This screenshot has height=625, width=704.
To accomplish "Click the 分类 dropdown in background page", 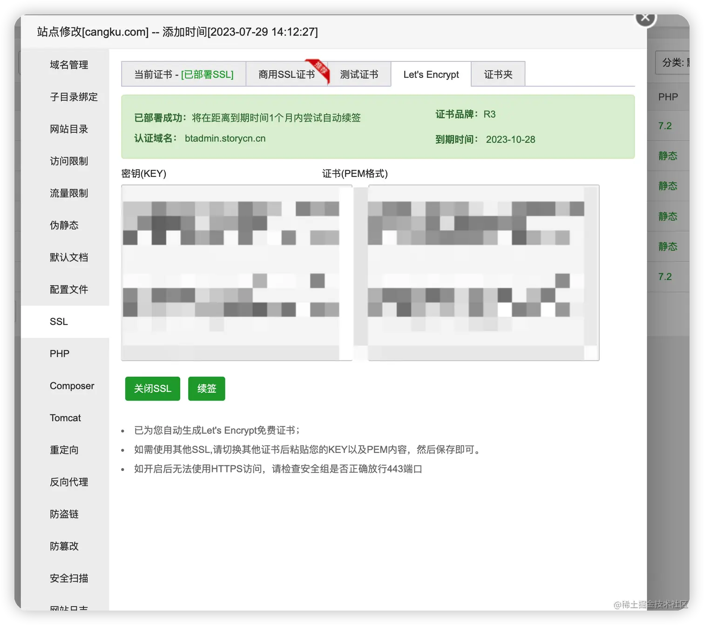I will click(x=673, y=62).
